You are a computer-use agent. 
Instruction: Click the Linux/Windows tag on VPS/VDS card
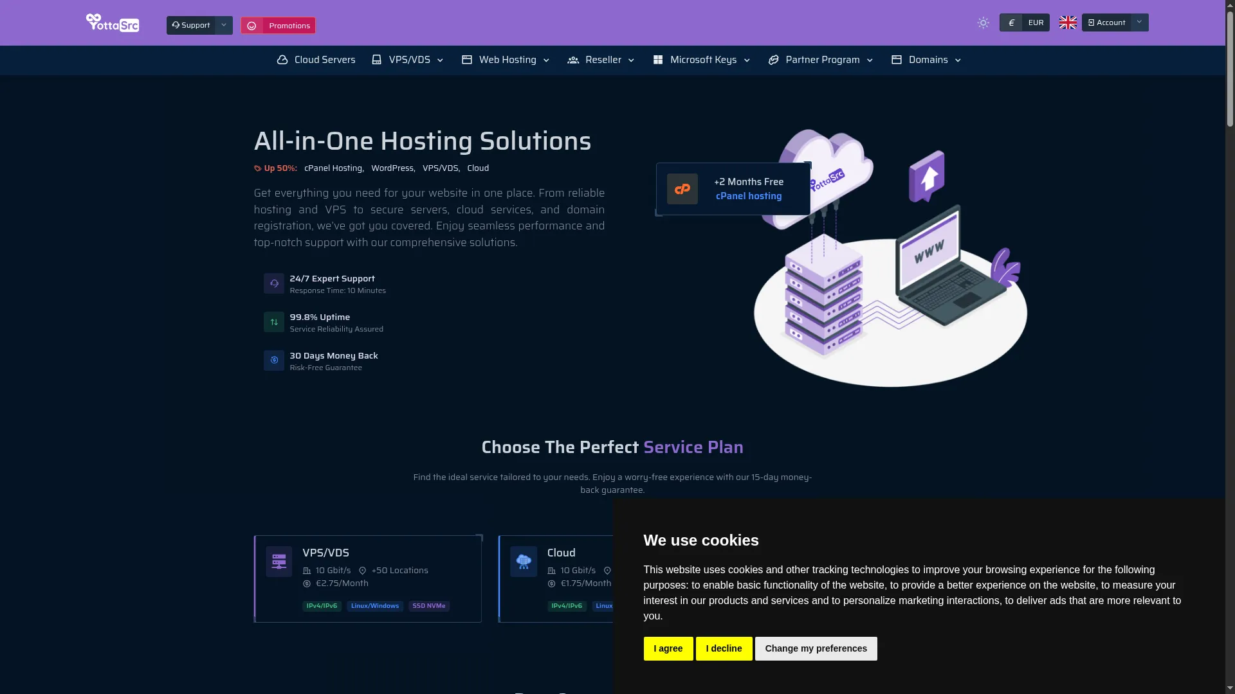(x=375, y=606)
